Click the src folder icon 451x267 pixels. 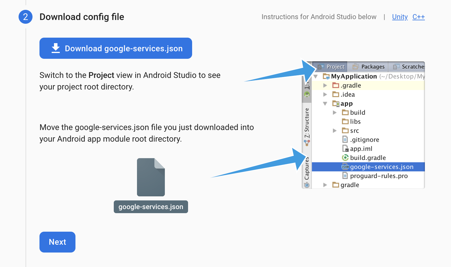345,130
